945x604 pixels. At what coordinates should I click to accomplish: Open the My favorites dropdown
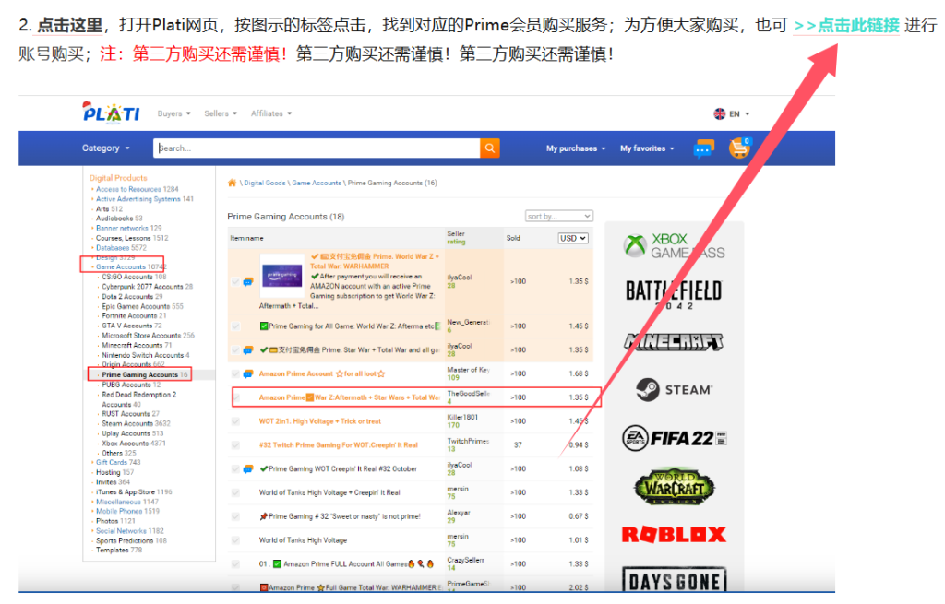click(x=647, y=148)
